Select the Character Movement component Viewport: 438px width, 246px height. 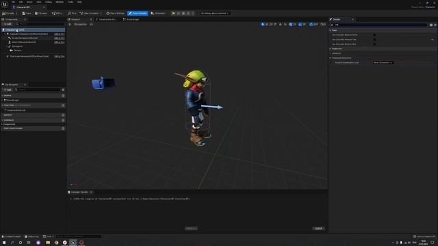[x=29, y=56]
